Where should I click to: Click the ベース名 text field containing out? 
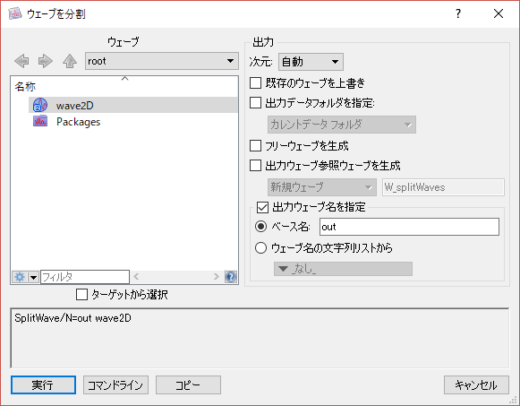click(409, 227)
